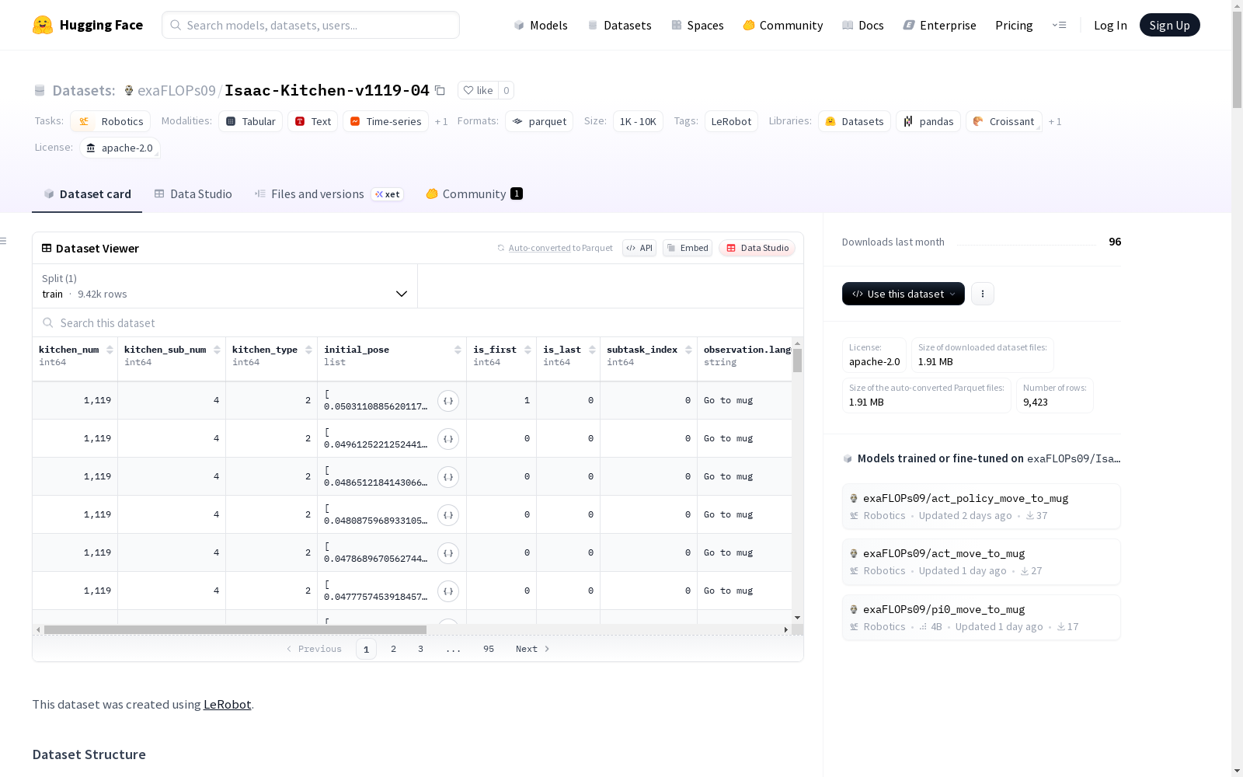Expand initial_pose value 0.0496125 row

[x=448, y=439]
